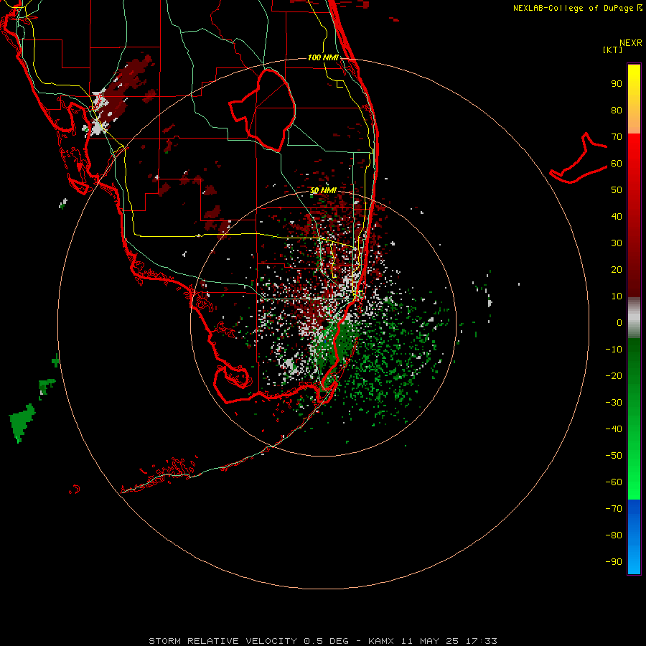
Task: Click the gray zero band of the color bar
Action: [634, 318]
